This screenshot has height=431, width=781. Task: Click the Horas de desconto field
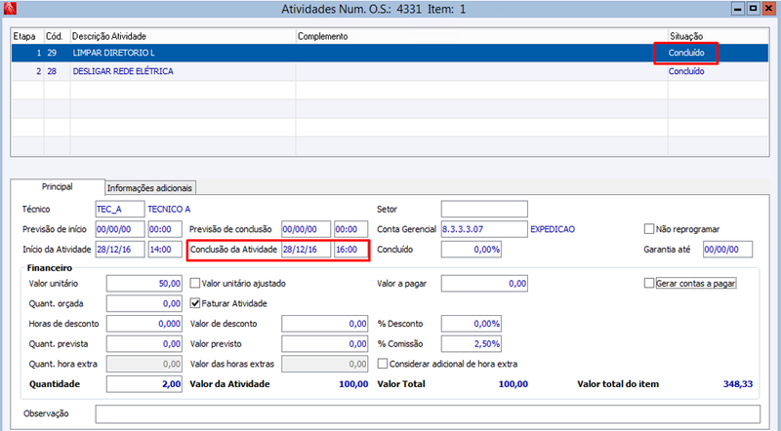[144, 324]
